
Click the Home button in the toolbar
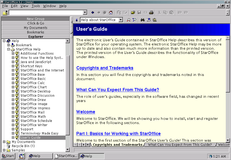tap(111, 12)
